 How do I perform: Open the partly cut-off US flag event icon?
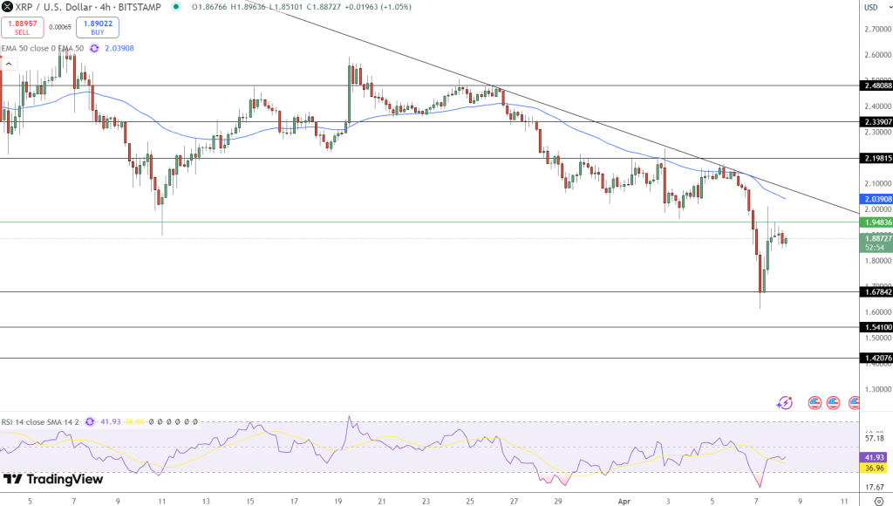(853, 403)
